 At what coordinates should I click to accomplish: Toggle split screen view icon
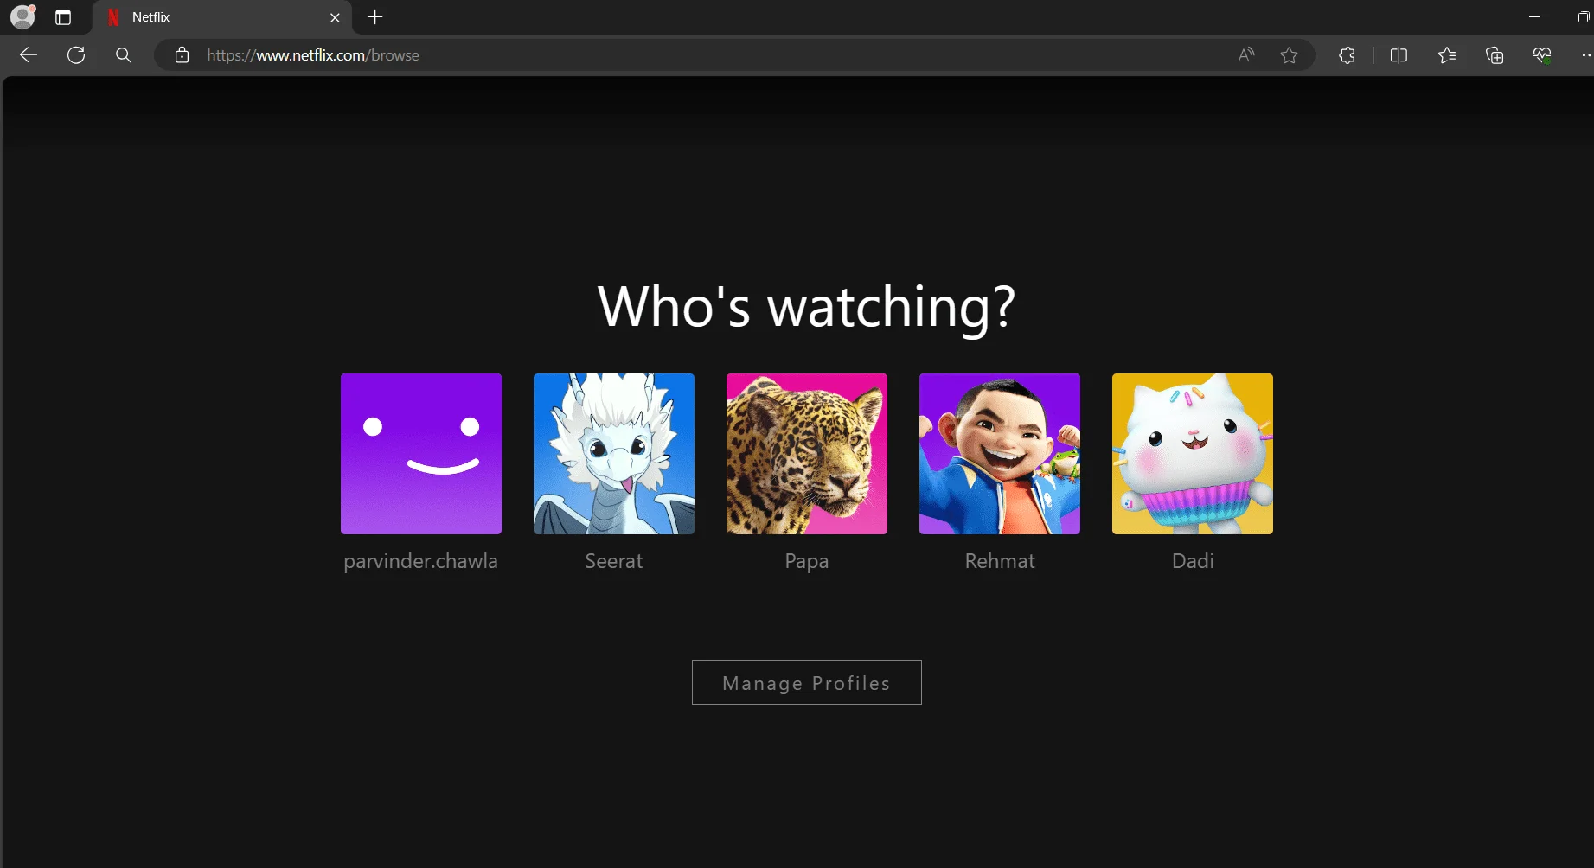tap(1399, 55)
